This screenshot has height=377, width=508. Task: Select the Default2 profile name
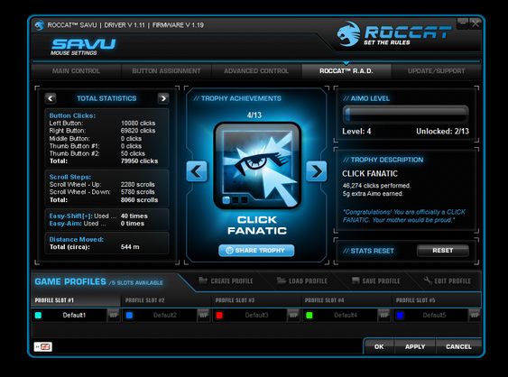165,315
